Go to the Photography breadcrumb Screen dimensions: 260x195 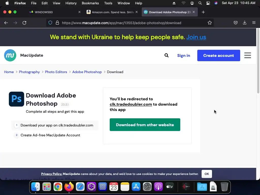[x=29, y=72]
